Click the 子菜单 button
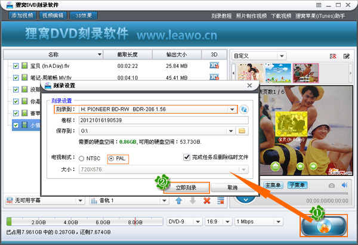 click(x=297, y=185)
